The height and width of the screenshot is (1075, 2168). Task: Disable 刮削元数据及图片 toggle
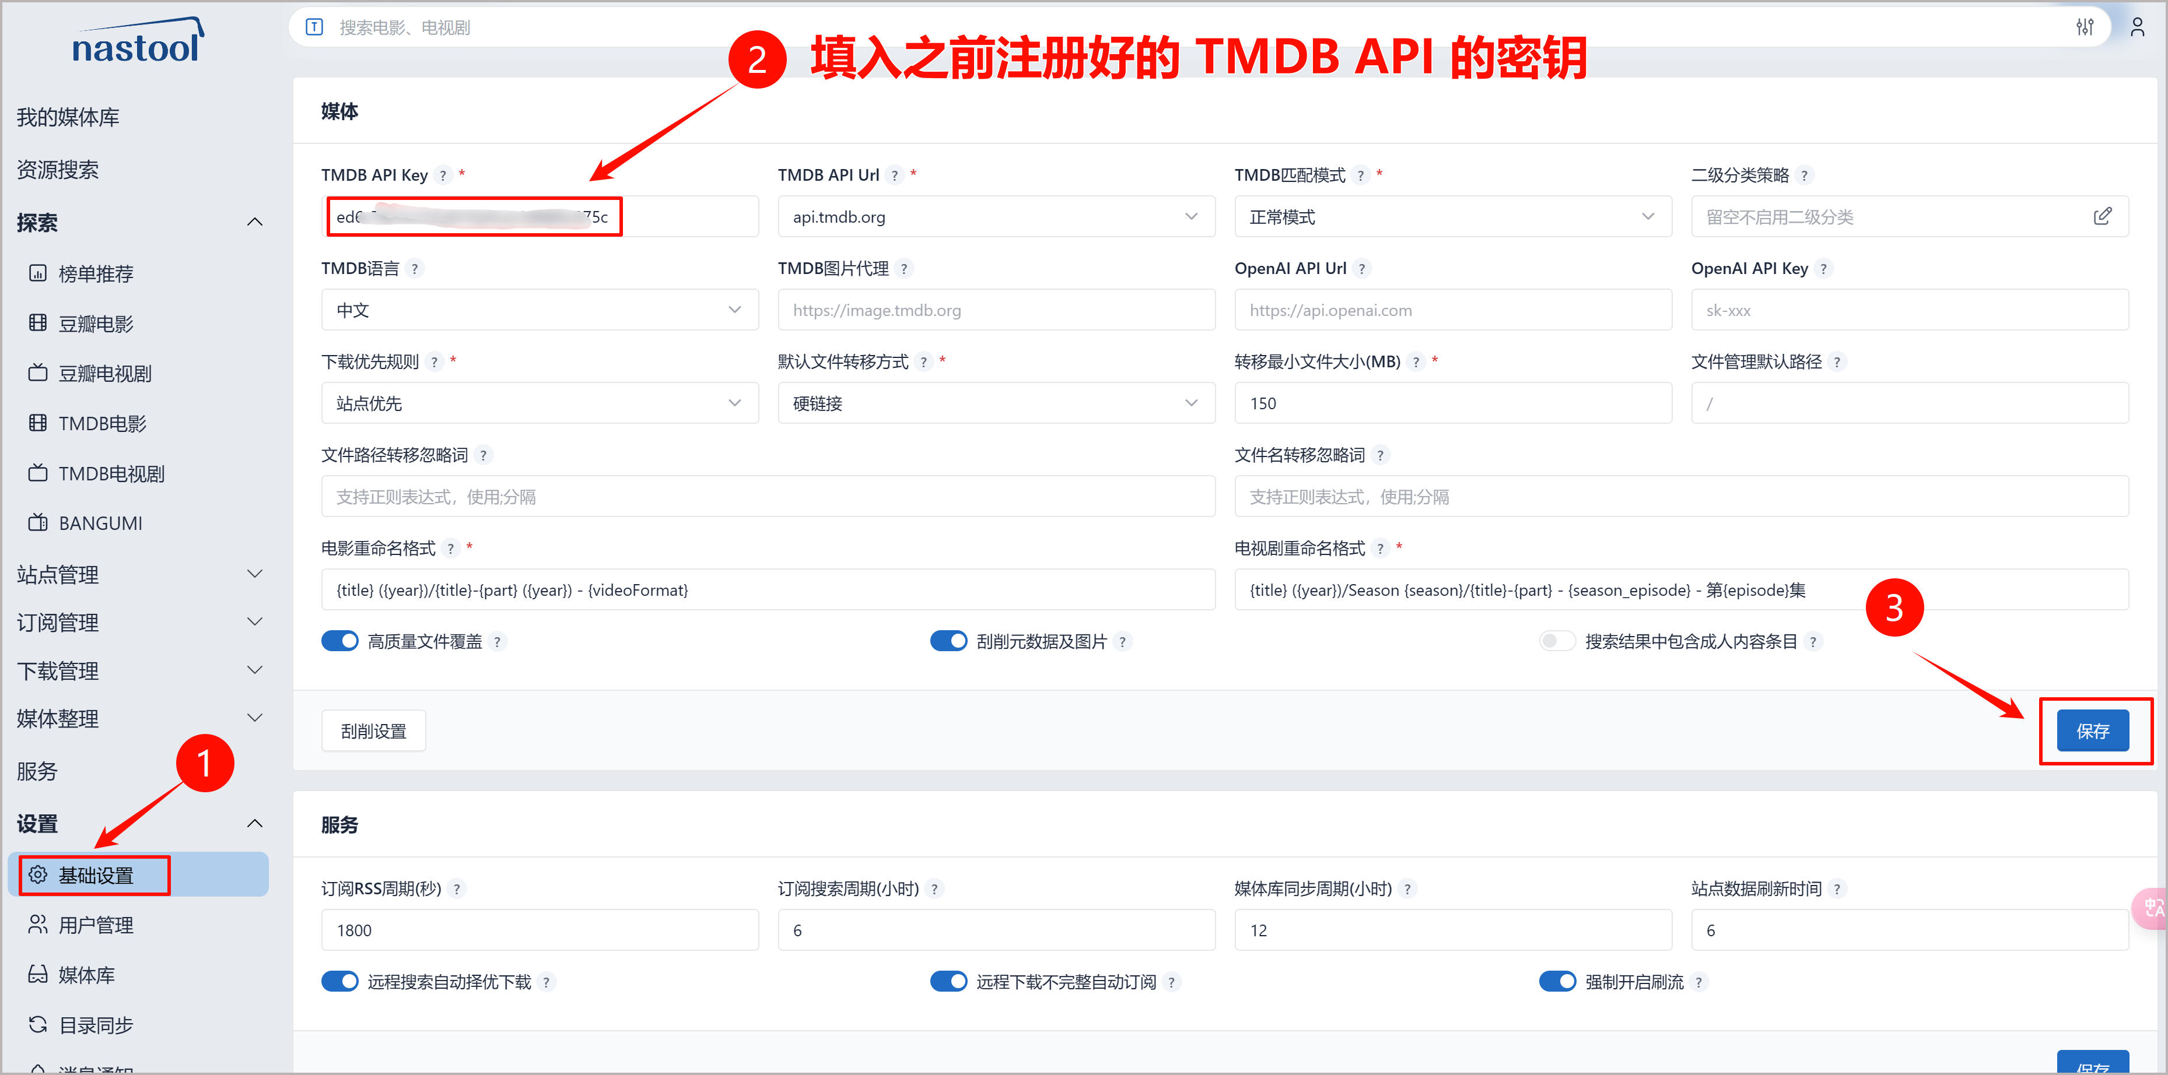pyautogui.click(x=948, y=641)
